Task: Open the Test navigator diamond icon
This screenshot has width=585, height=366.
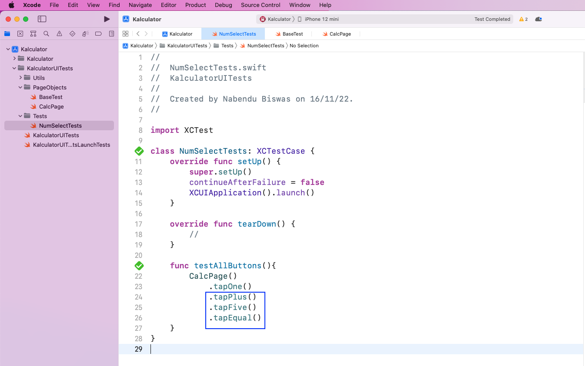Action: click(72, 34)
